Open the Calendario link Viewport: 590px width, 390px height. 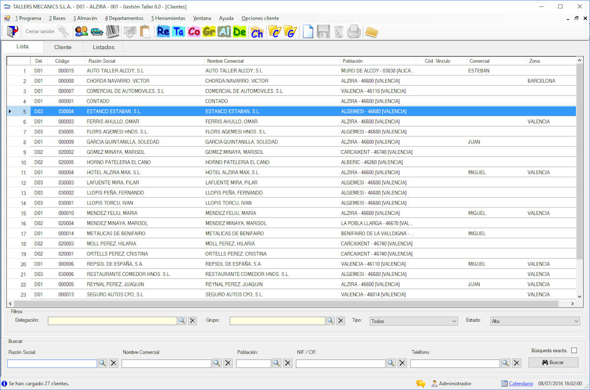521,384
